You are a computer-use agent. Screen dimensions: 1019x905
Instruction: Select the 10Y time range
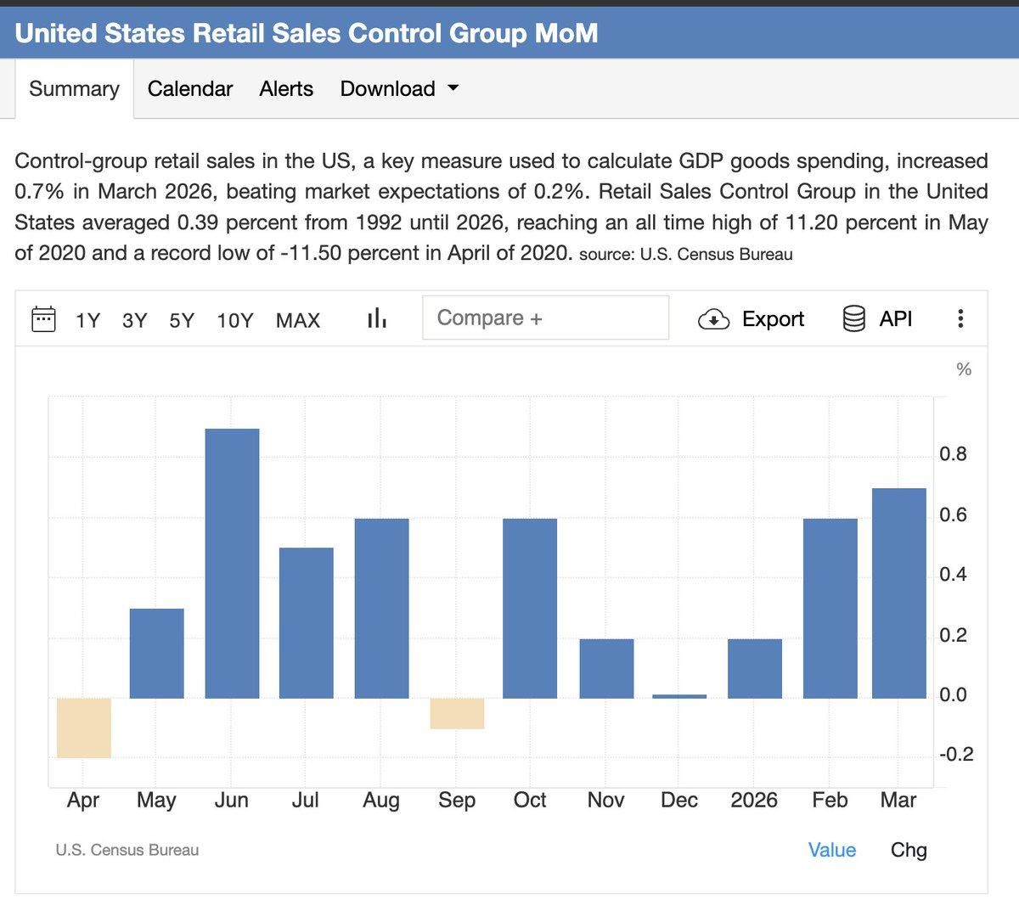click(x=234, y=320)
